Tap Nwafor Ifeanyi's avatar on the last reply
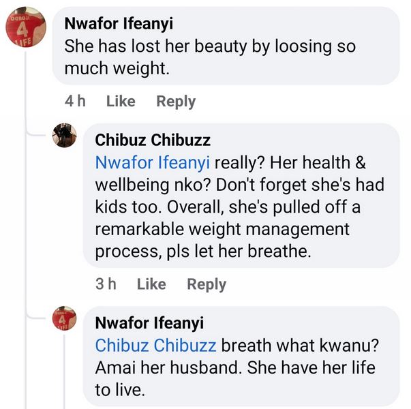411x409 pixels. point(64,318)
